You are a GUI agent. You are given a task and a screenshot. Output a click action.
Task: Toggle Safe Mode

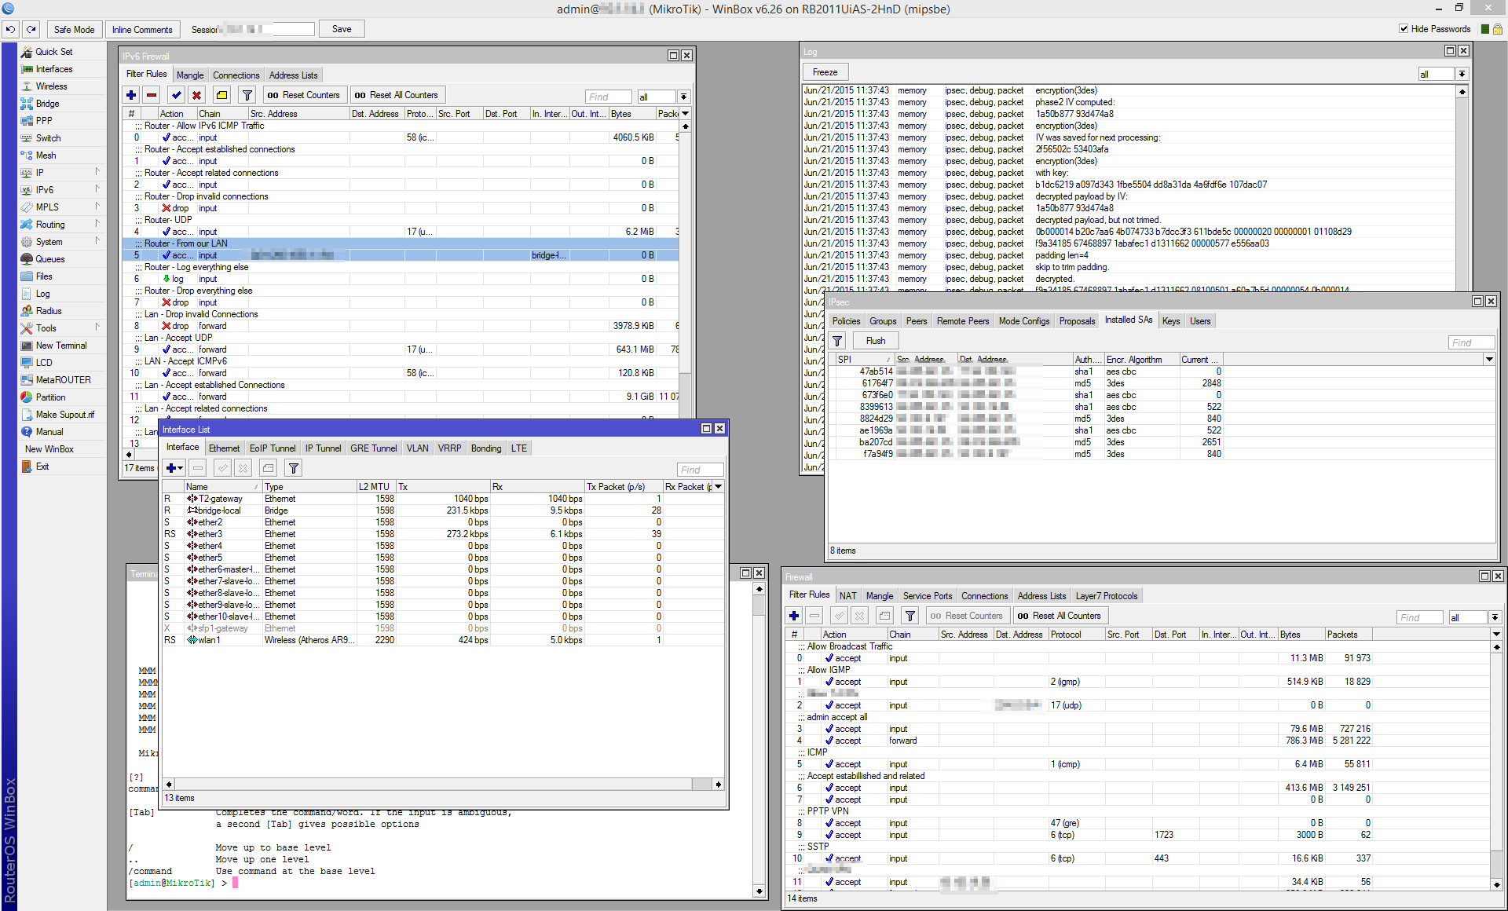pos(74,29)
